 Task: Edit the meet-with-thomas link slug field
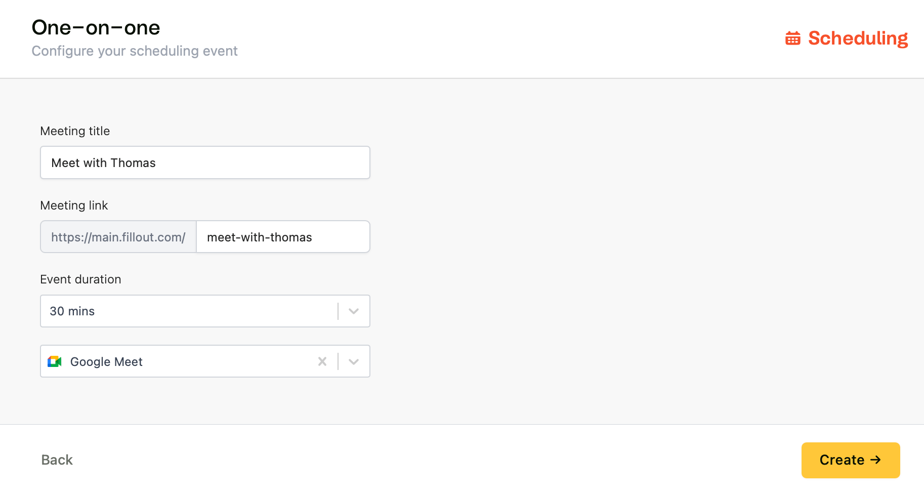(x=283, y=237)
